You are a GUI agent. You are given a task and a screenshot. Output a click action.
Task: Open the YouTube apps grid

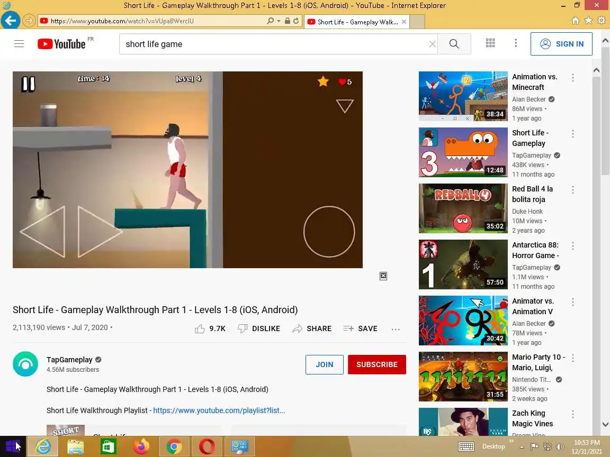[x=490, y=43]
